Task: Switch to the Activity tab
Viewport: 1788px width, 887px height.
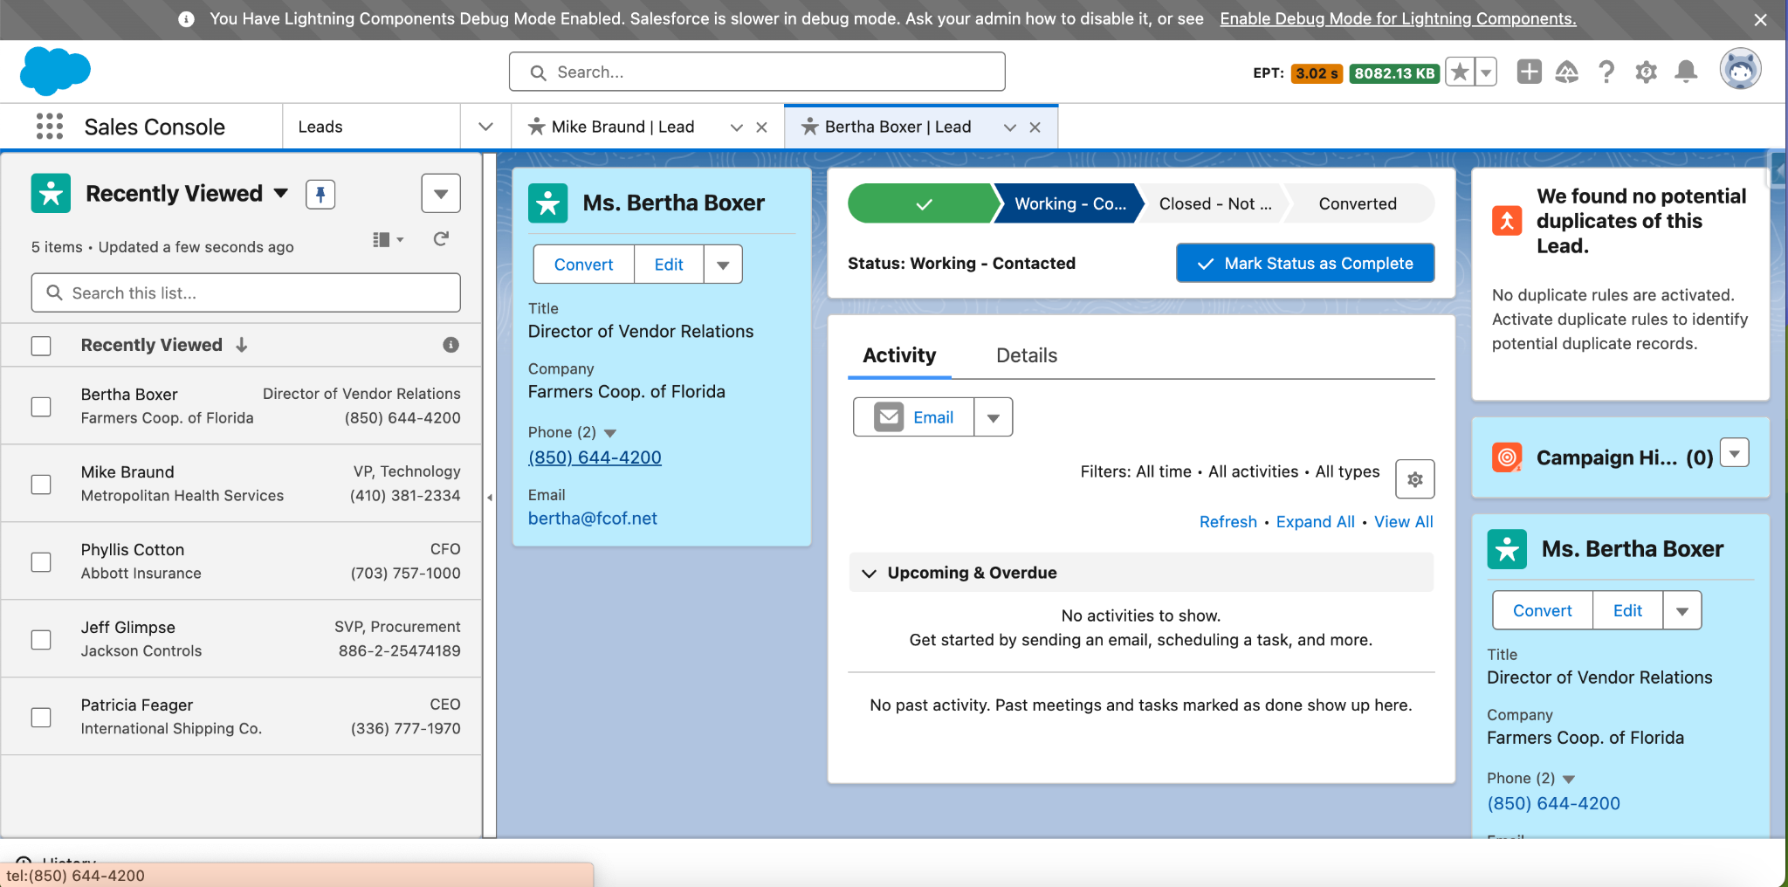Action: [x=899, y=355]
